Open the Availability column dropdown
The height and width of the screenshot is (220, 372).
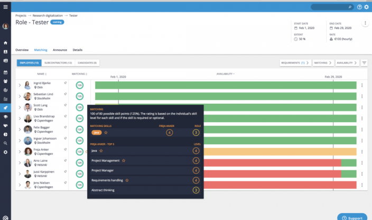[226, 74]
